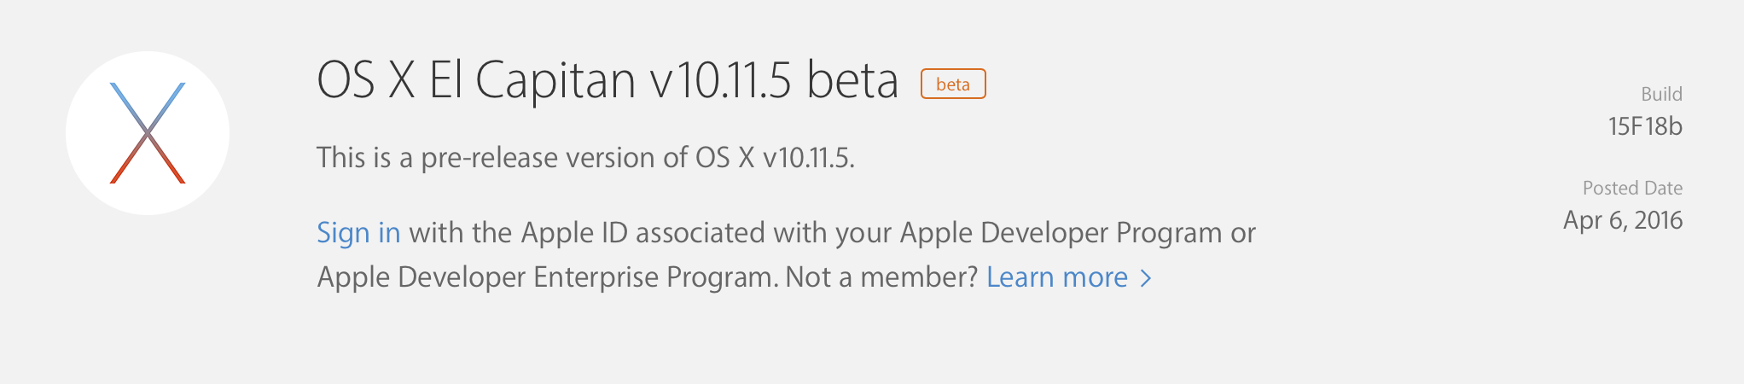Image resolution: width=1744 pixels, height=384 pixels.
Task: Click the OS X El Capitan title heading
Action: (x=607, y=81)
